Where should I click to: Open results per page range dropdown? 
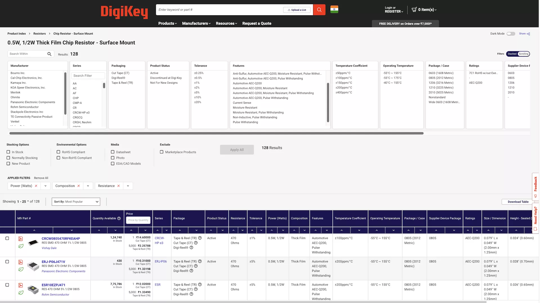(x=23, y=202)
